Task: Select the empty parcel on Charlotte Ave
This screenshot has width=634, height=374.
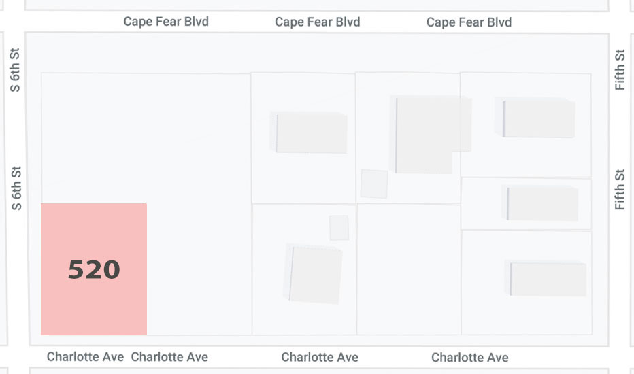Action: click(409, 269)
